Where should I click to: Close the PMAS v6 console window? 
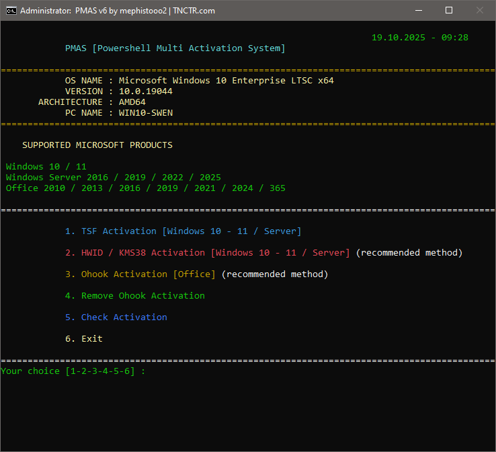coord(480,11)
